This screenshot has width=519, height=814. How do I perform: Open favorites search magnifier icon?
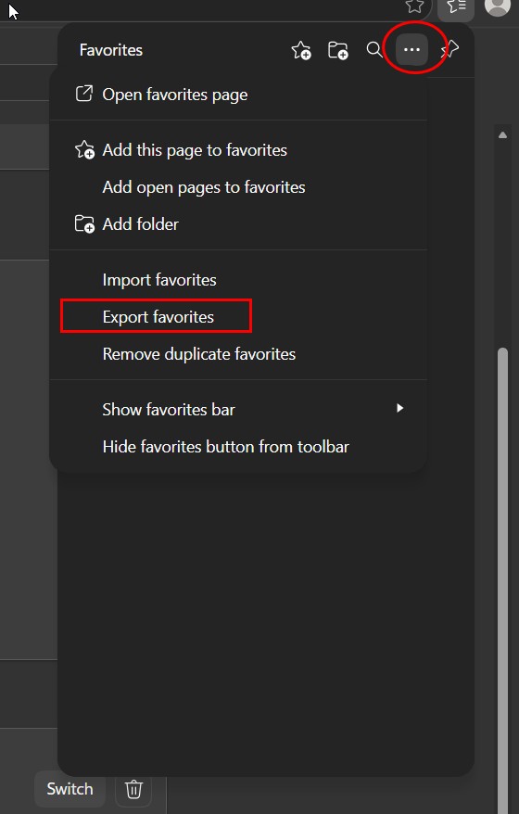tap(373, 50)
